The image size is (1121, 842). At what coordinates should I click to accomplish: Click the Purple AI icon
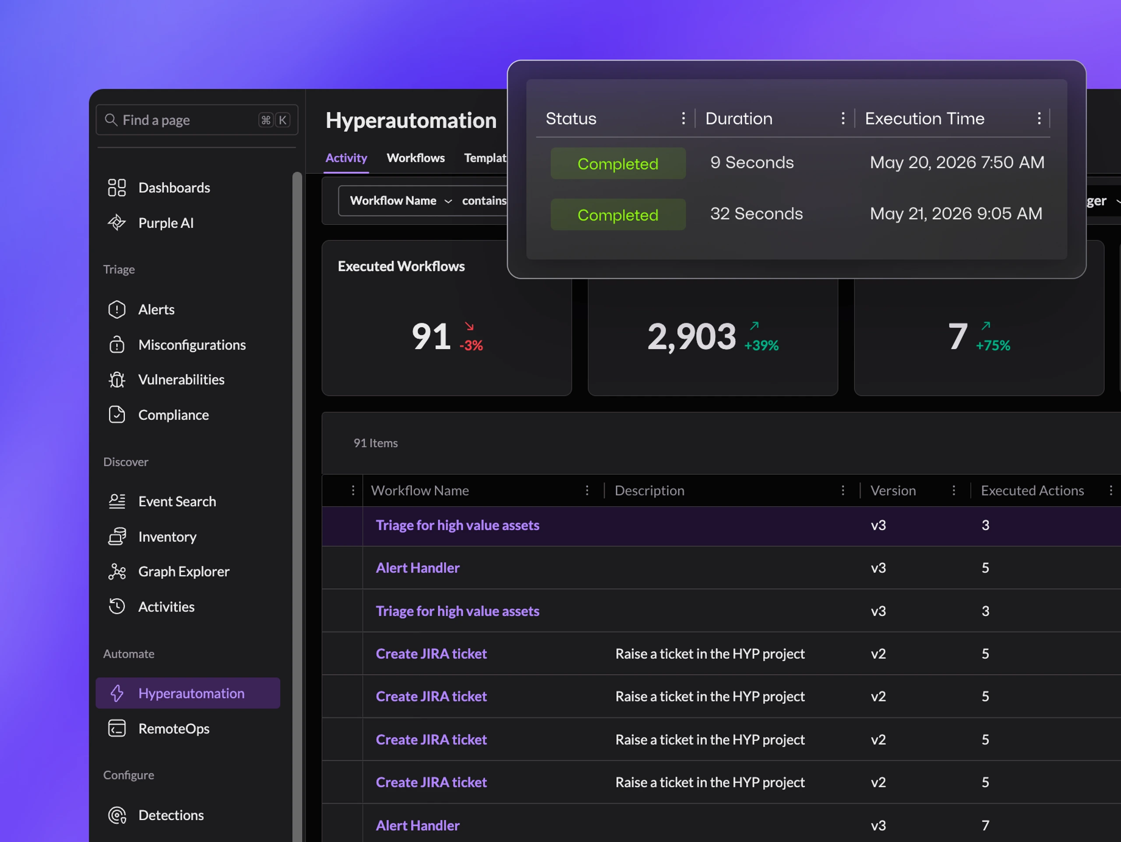pyautogui.click(x=116, y=223)
